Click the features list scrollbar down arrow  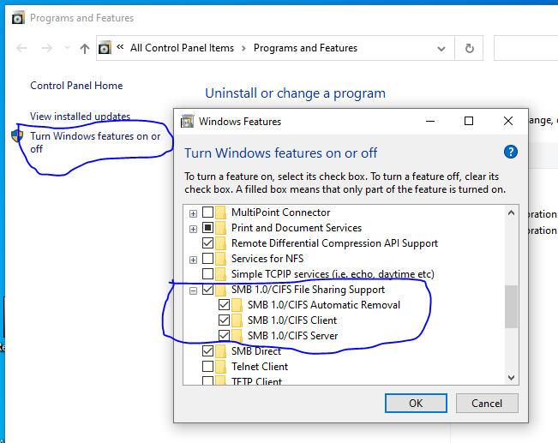(512, 376)
